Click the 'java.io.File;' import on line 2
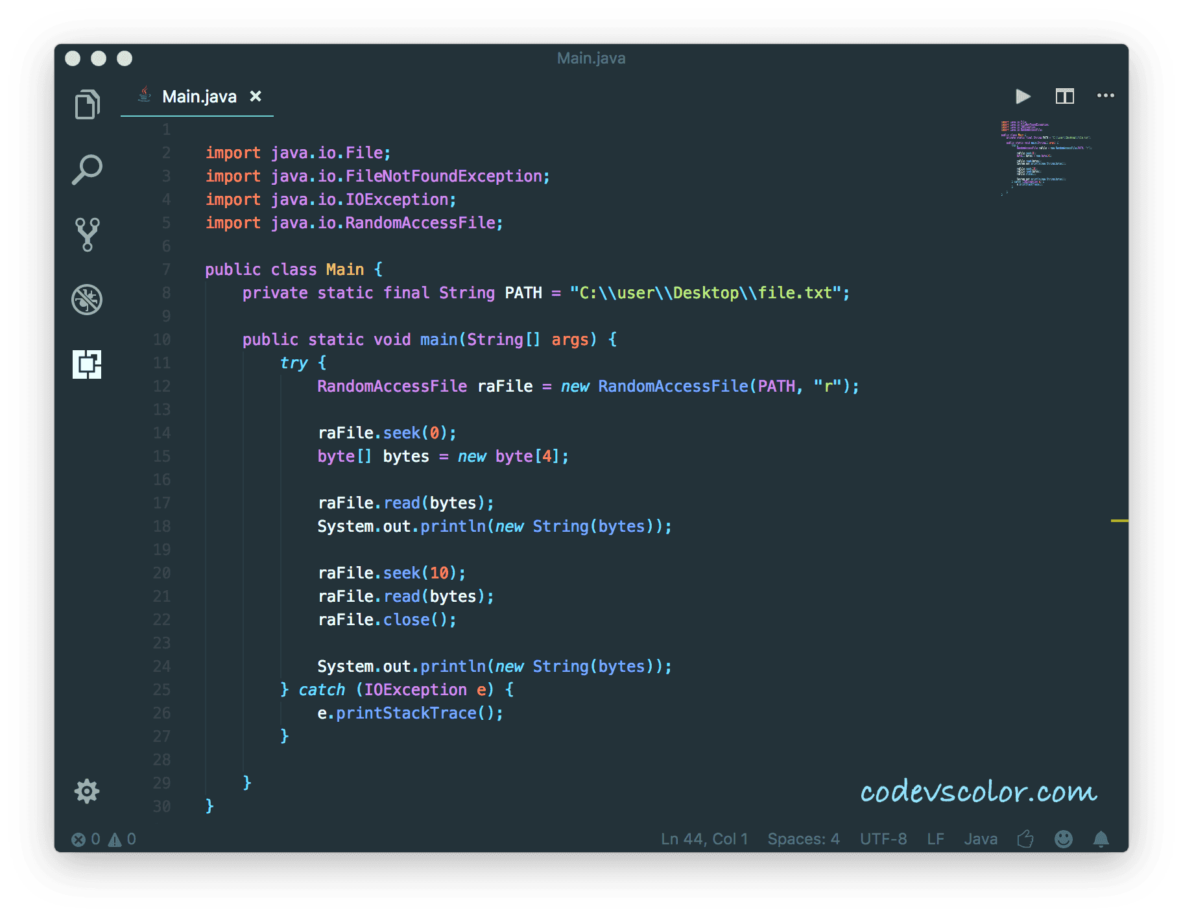The width and height of the screenshot is (1183, 917). [331, 153]
